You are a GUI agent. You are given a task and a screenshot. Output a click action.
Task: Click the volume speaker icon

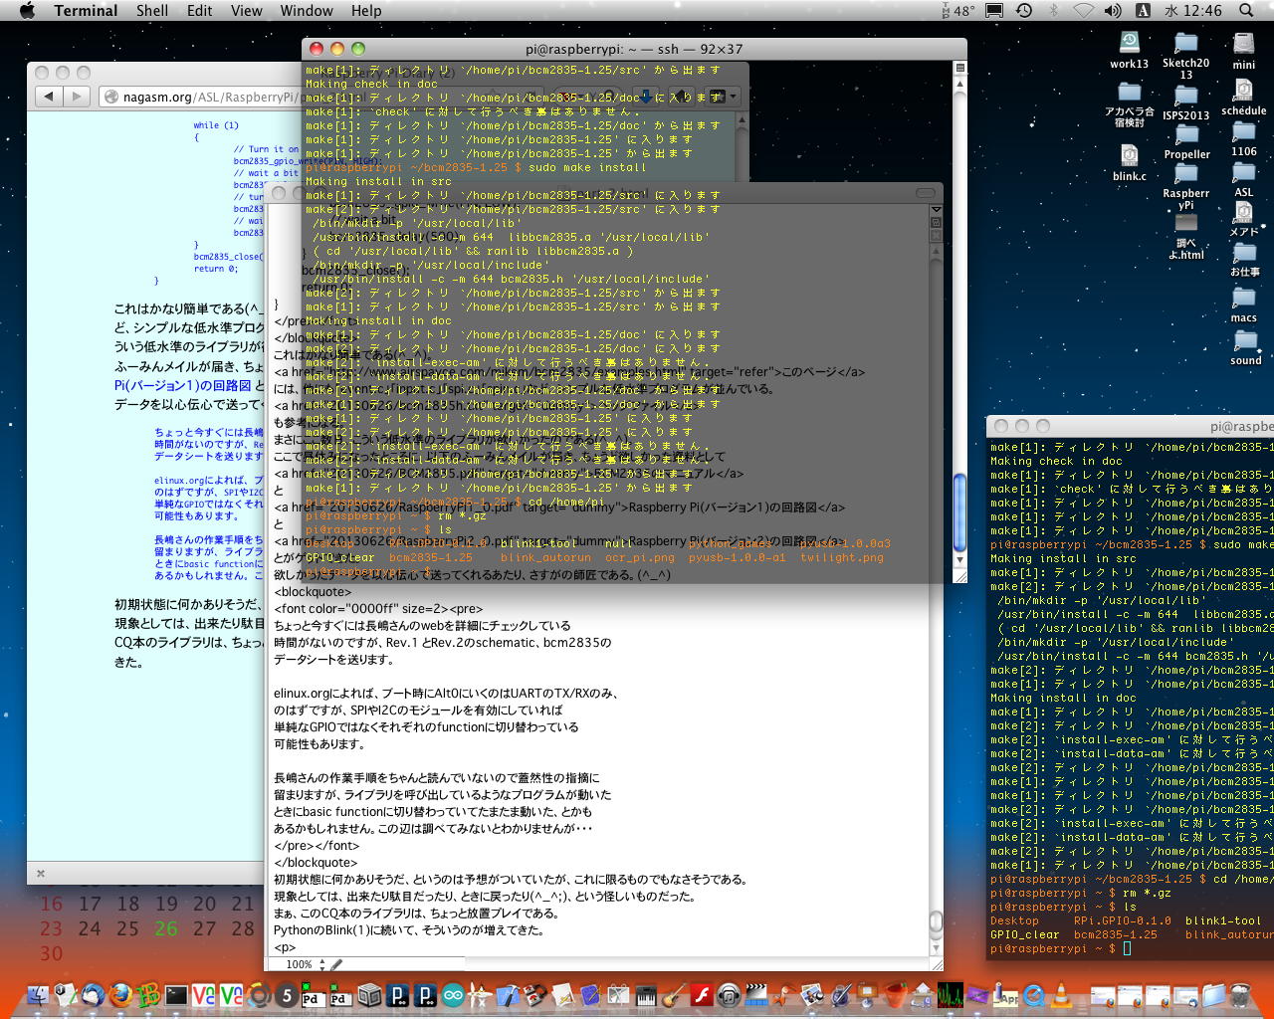(x=1113, y=11)
